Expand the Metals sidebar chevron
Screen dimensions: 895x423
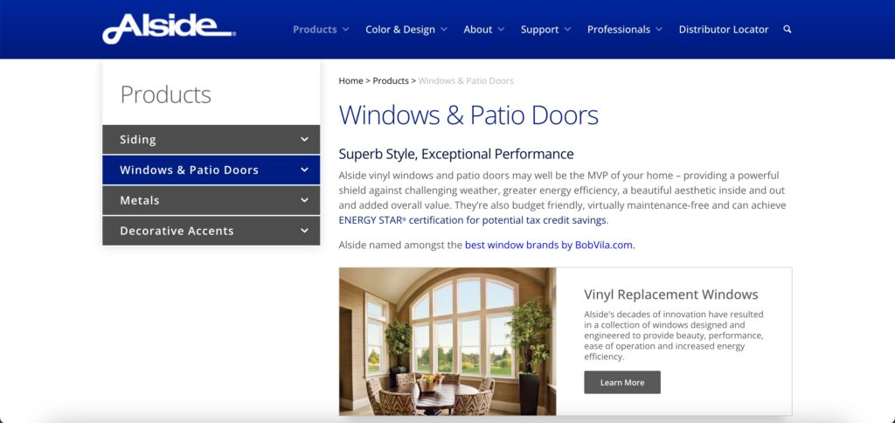305,200
